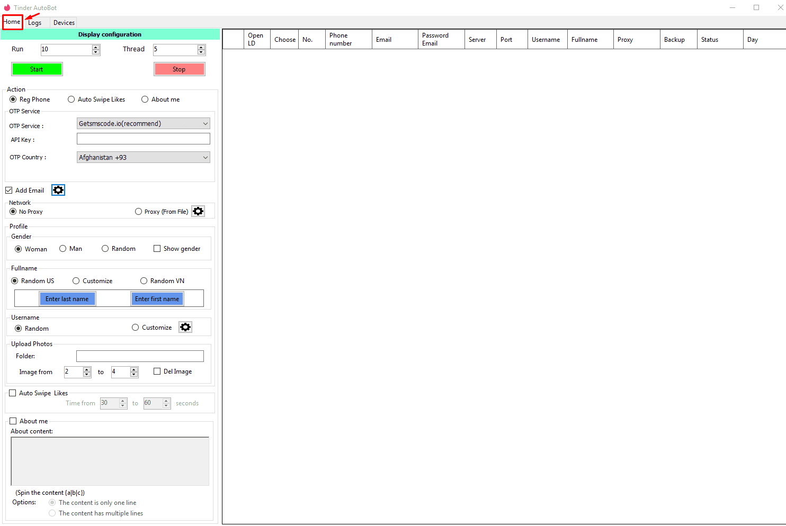Select Reg Phone action
This screenshot has height=526, width=786.
coord(30,99)
